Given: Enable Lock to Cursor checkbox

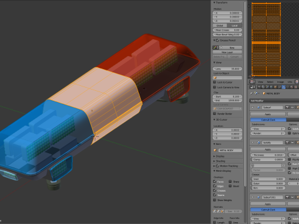Looking at the screenshot, I should [x=215, y=82].
